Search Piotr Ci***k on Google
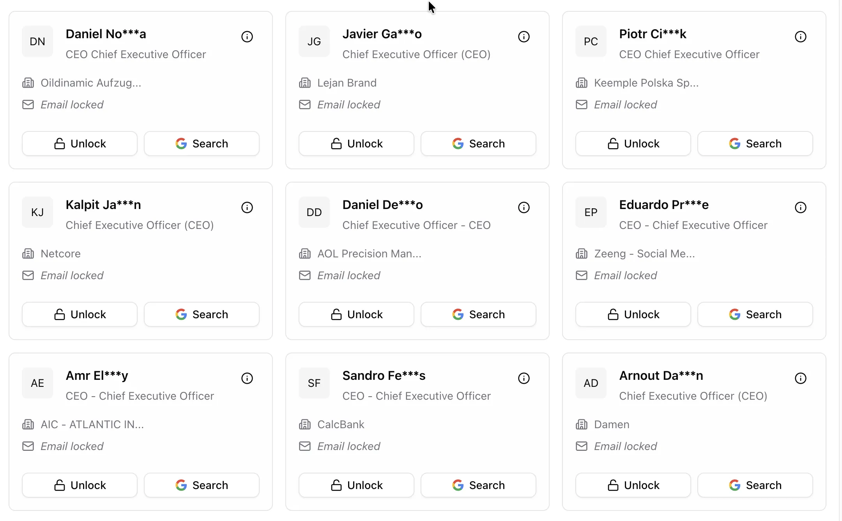This screenshot has height=521, width=842. (755, 143)
